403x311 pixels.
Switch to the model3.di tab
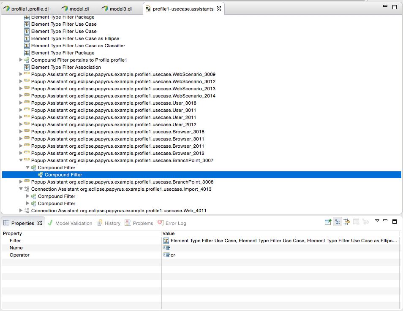coord(117,9)
